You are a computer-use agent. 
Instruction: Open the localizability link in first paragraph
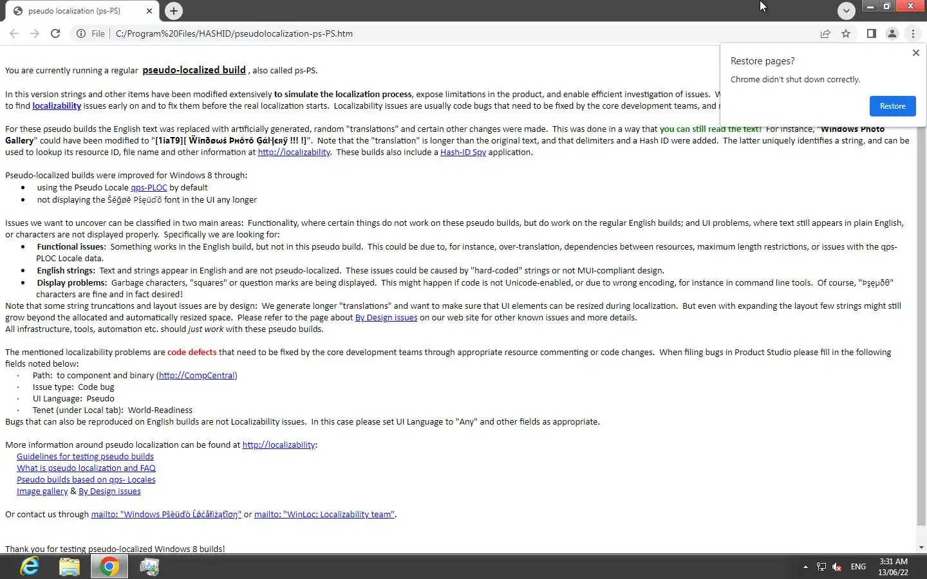pos(57,106)
